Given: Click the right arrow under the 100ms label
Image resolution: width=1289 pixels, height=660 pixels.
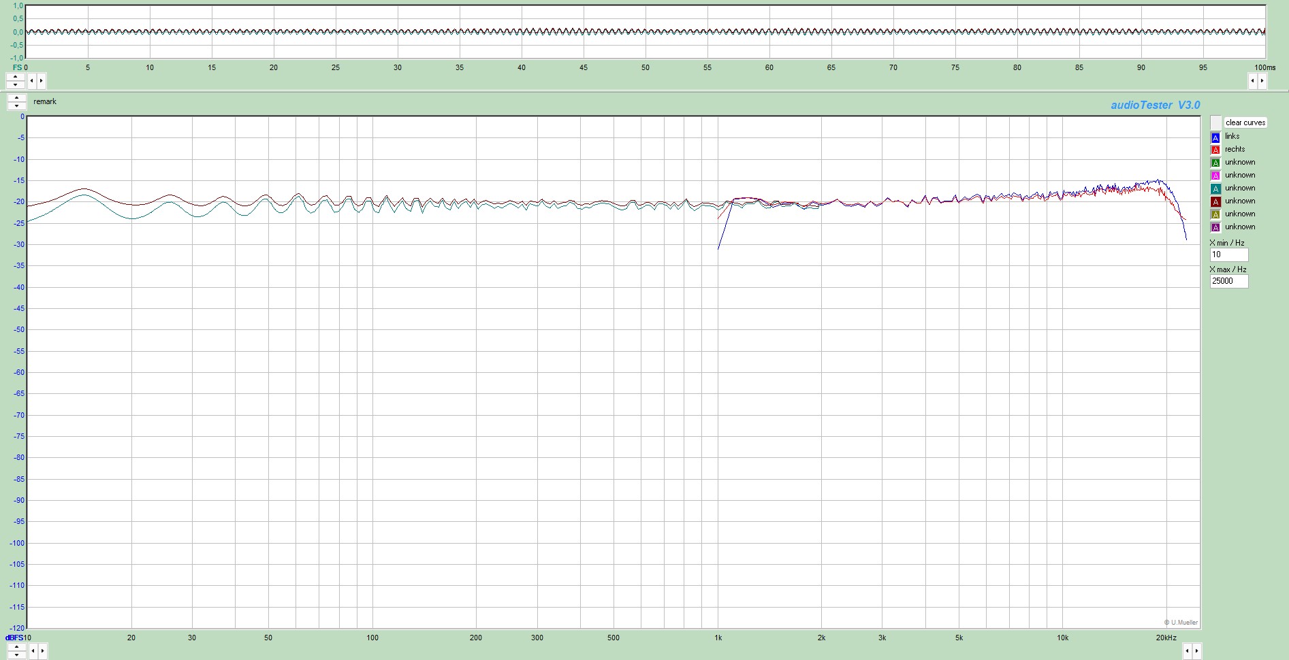Looking at the screenshot, I should tap(1262, 81).
